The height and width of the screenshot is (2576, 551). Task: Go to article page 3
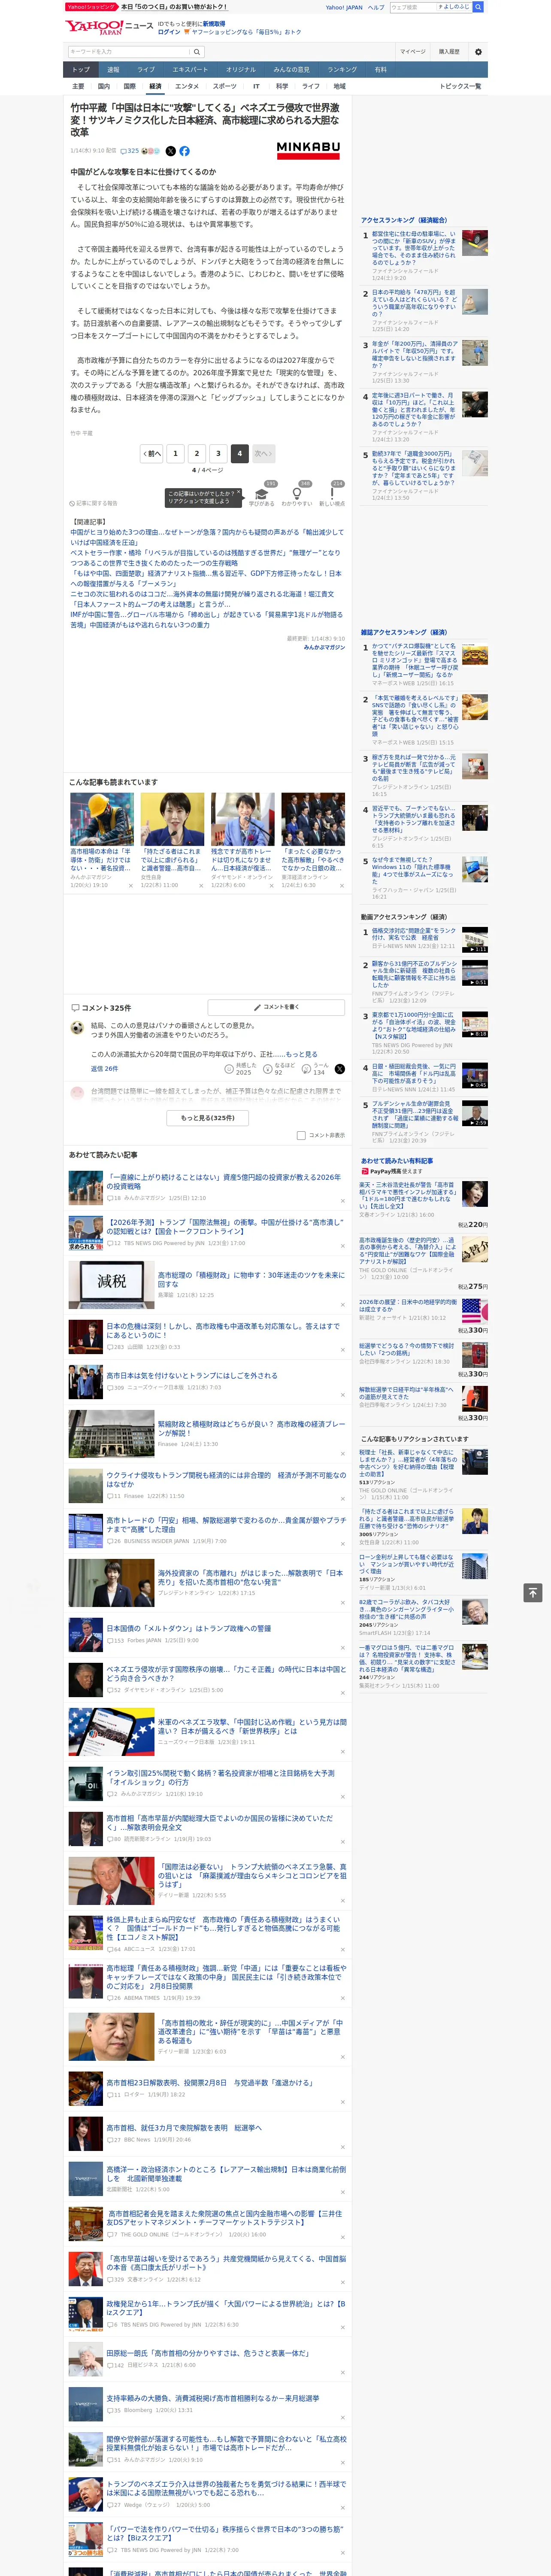218,453
